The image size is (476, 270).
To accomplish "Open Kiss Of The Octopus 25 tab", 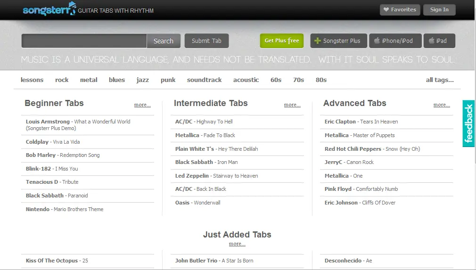I will tap(57, 261).
